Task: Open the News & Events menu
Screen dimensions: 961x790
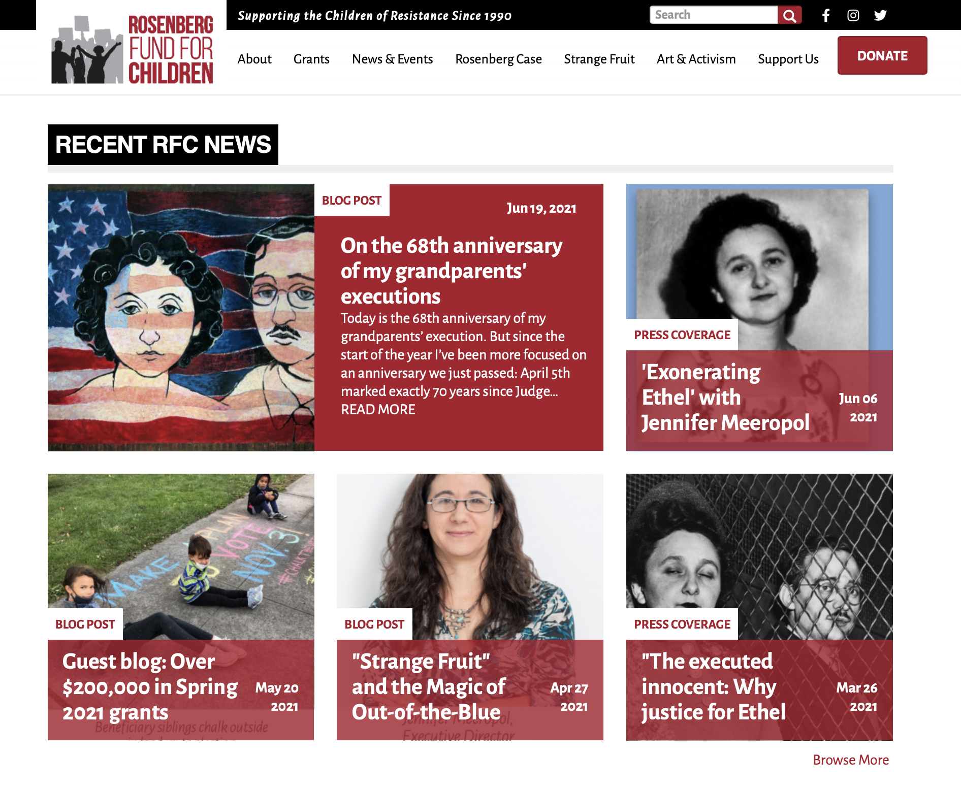Action: [x=393, y=59]
